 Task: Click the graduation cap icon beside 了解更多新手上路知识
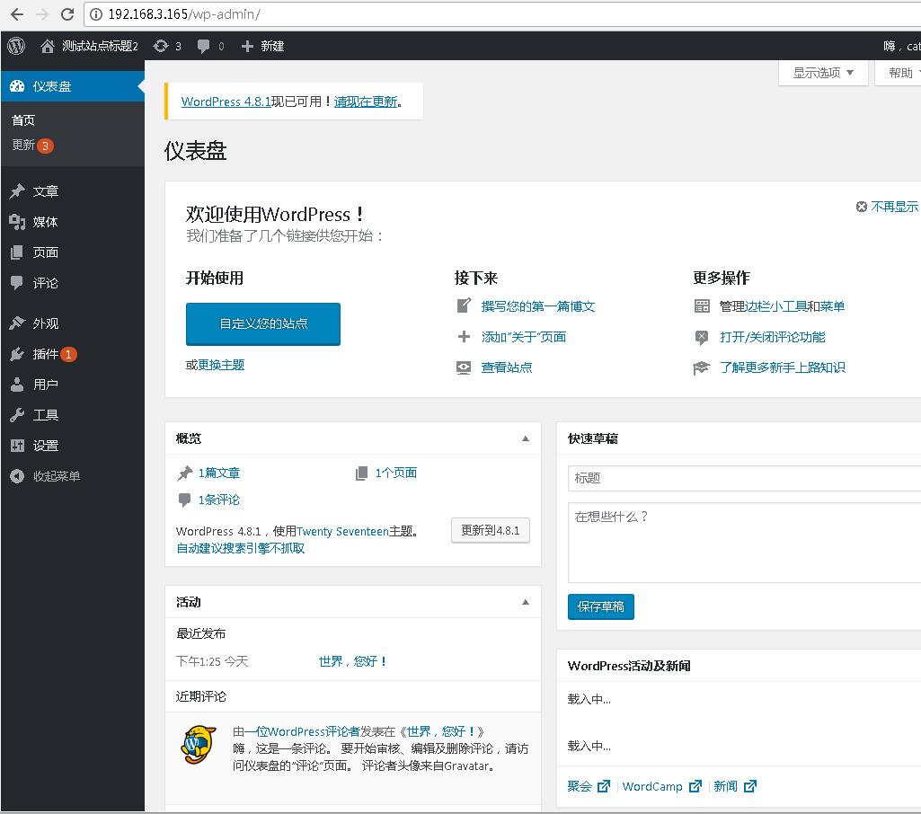click(702, 367)
